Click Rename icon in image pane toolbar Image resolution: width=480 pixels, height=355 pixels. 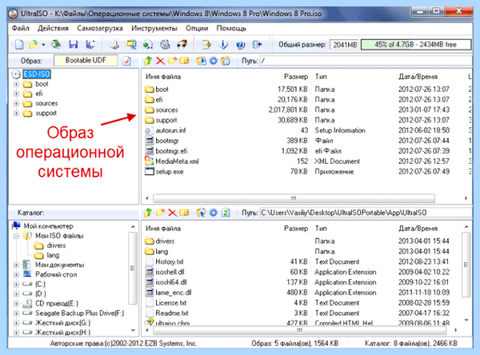[x=184, y=61]
